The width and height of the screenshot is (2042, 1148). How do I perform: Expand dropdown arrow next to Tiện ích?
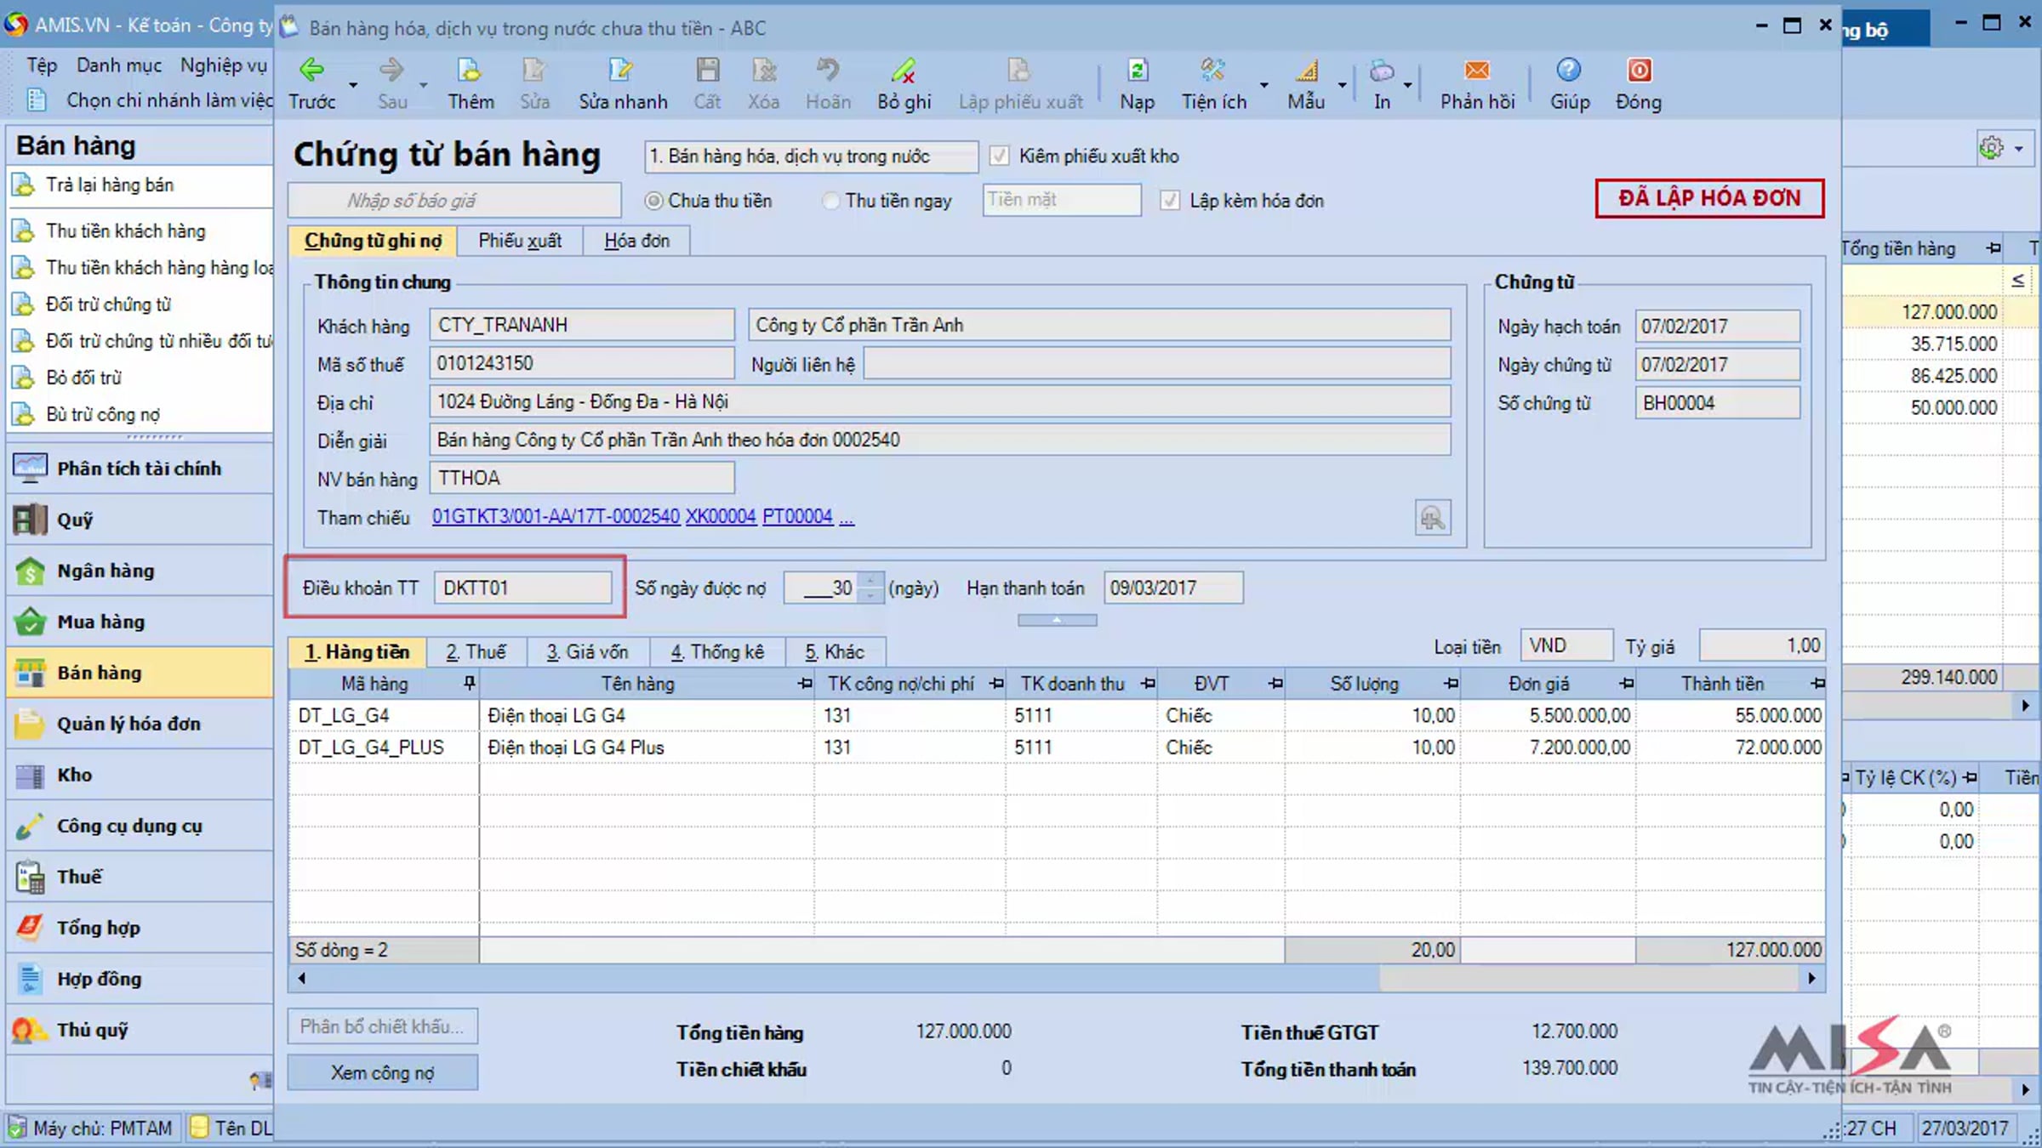pyautogui.click(x=1263, y=85)
